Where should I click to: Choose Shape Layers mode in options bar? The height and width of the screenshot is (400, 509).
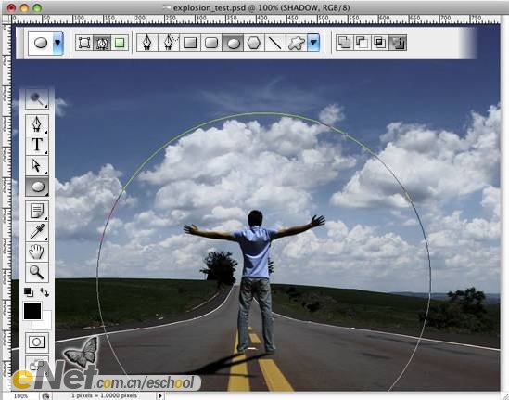click(x=84, y=43)
